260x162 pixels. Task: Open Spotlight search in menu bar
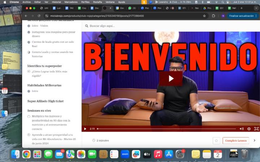223,2
